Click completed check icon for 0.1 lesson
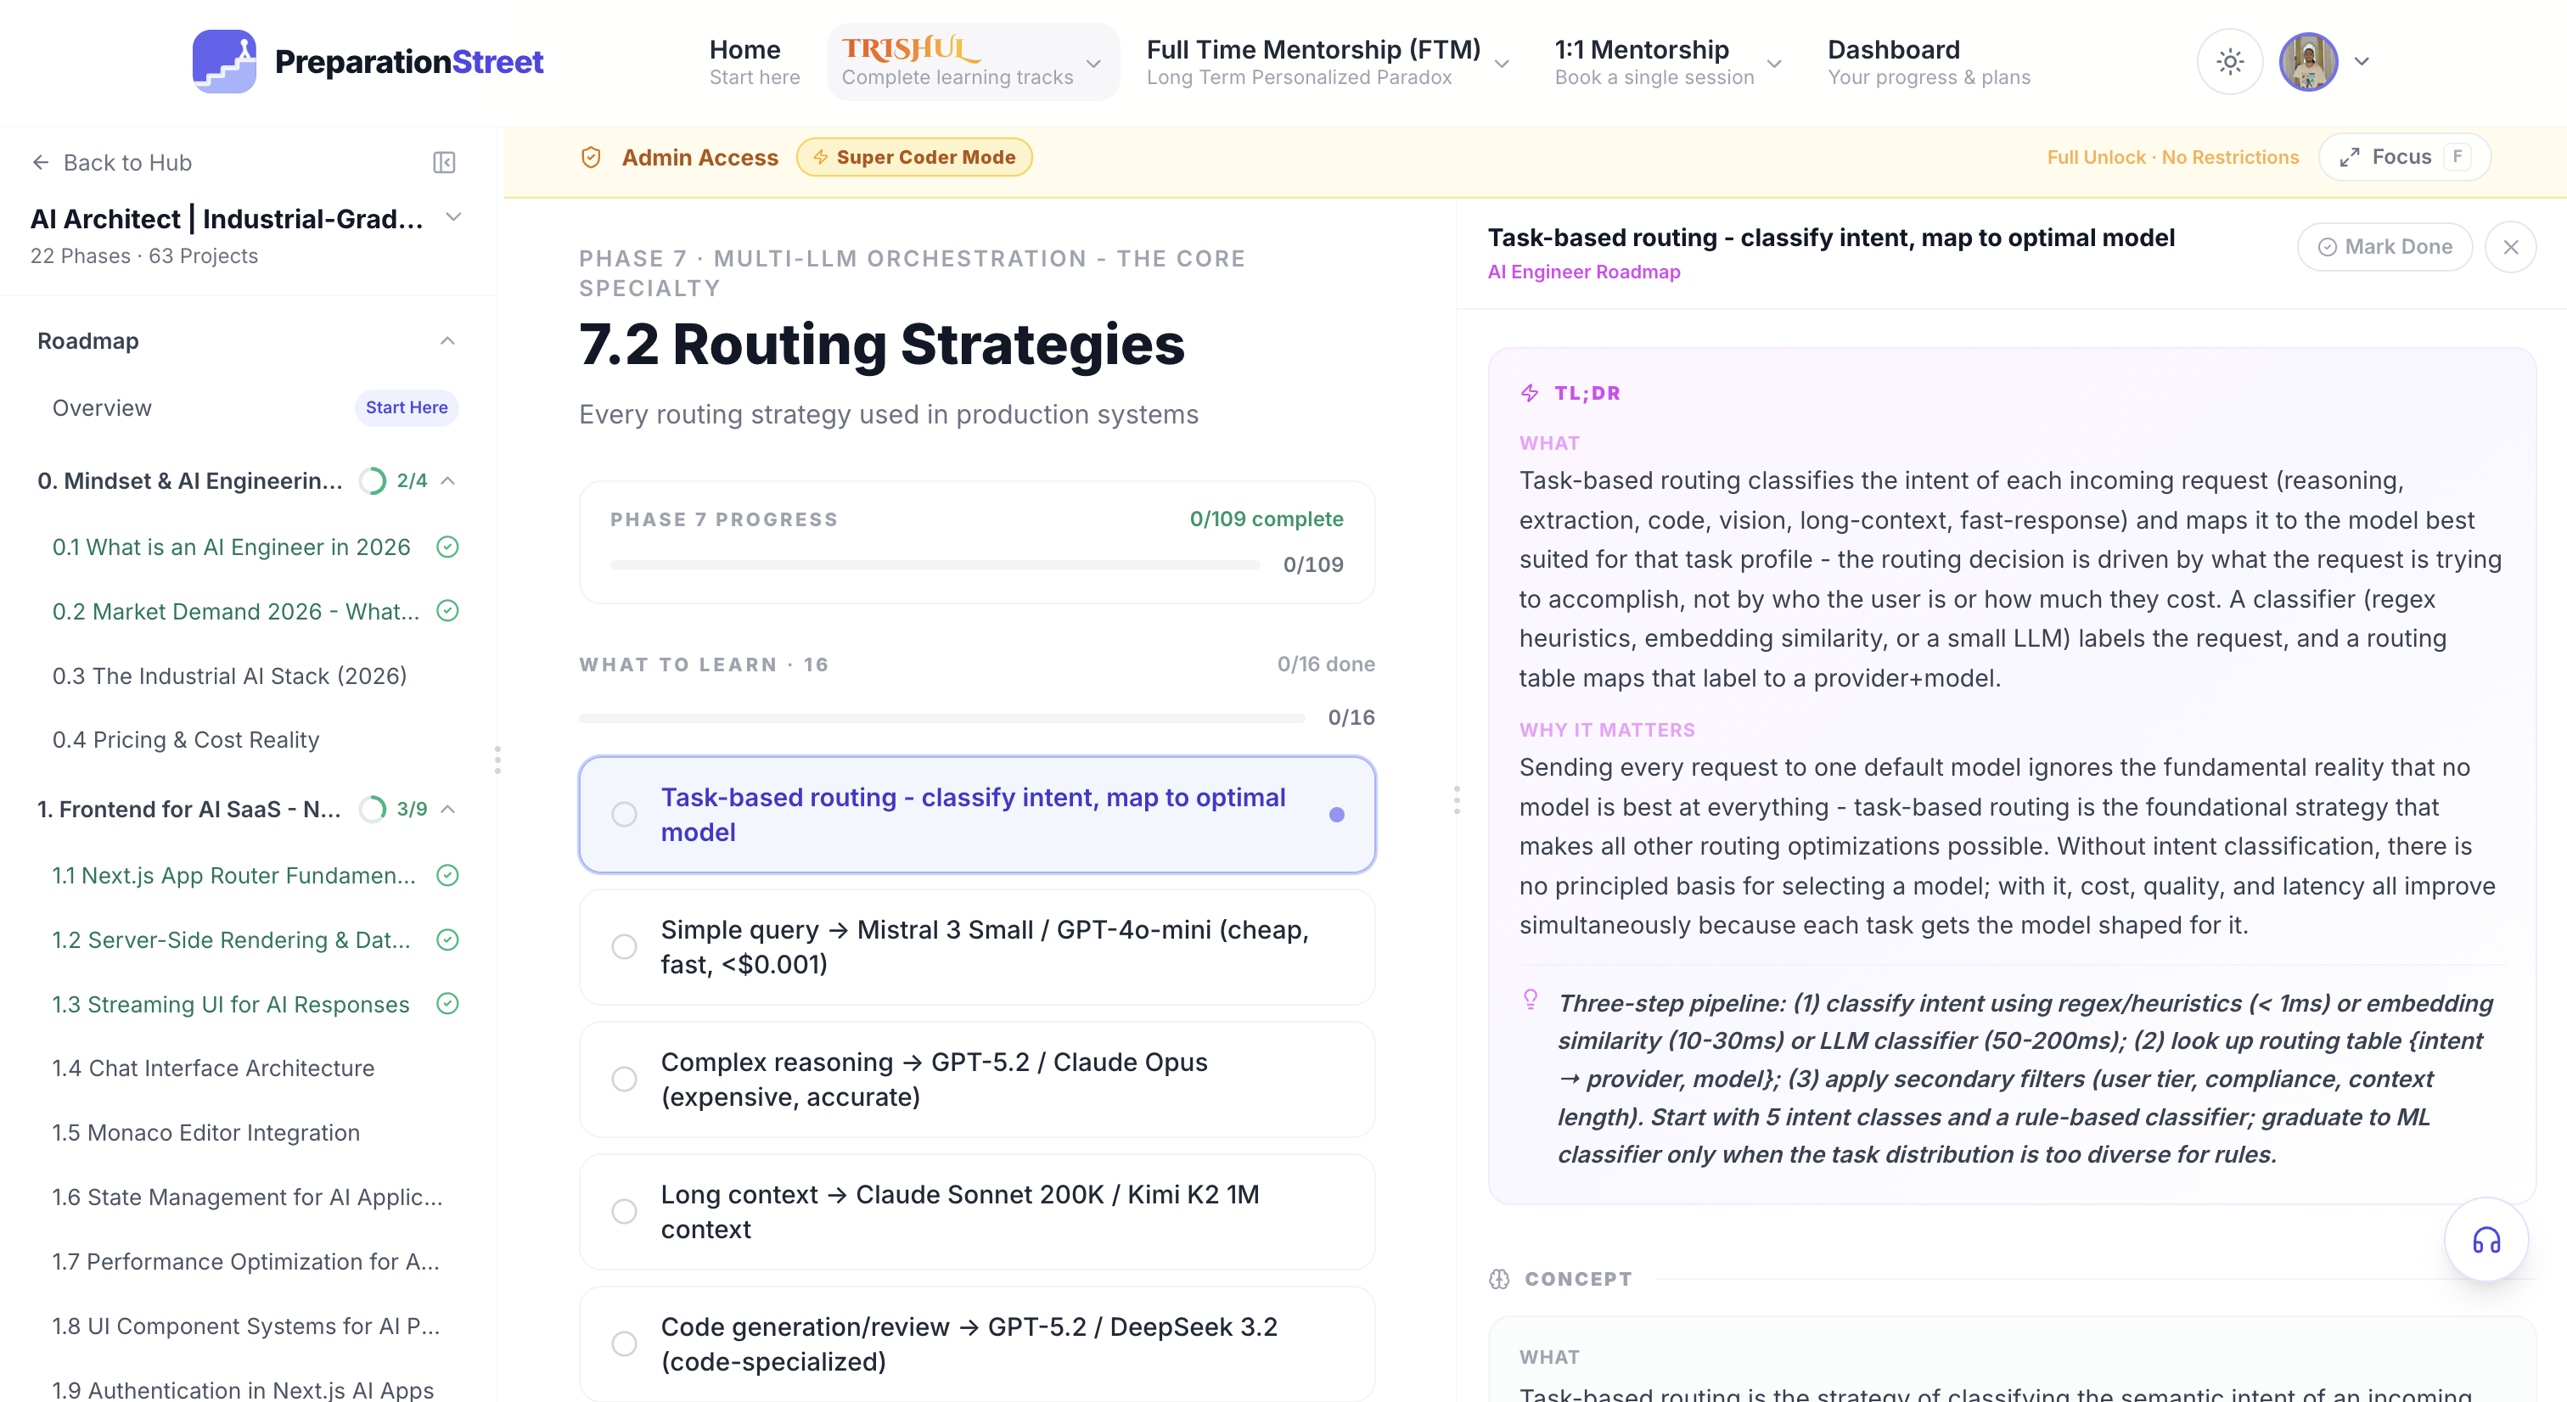This screenshot has height=1402, width=2567. (447, 547)
